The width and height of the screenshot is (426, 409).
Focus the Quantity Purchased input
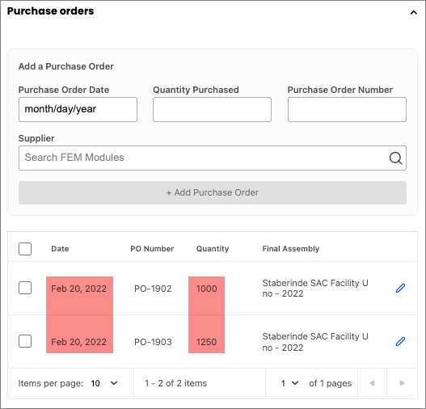pos(212,109)
